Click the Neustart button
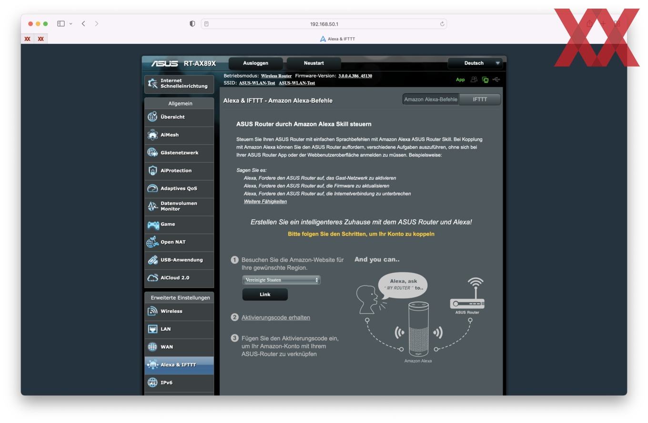 [314, 63]
